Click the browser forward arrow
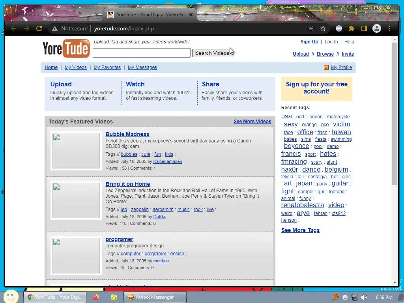The image size is (404, 303). tap(26, 28)
